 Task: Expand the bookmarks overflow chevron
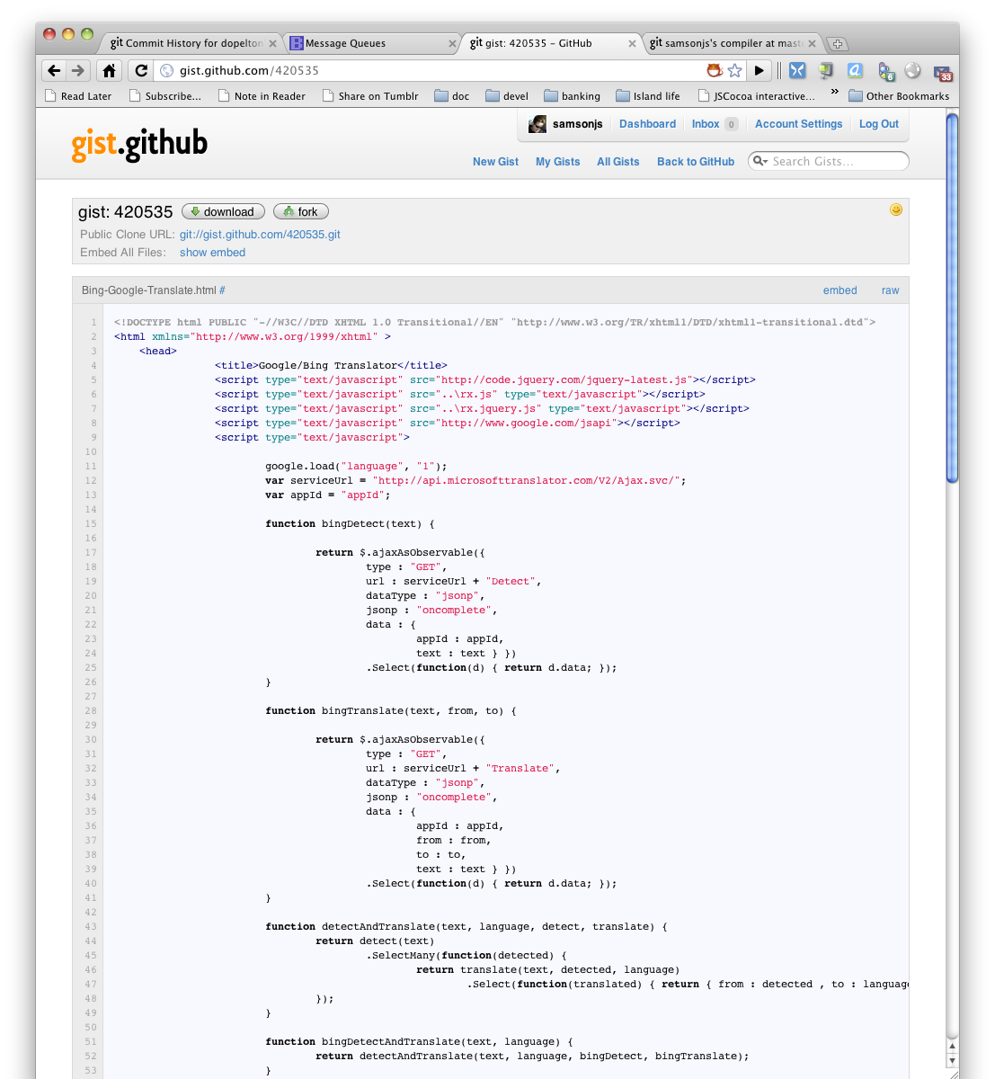(x=834, y=92)
